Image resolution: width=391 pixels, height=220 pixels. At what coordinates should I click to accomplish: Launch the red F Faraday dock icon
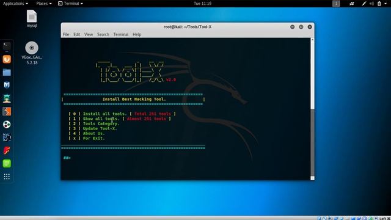coord(7,150)
